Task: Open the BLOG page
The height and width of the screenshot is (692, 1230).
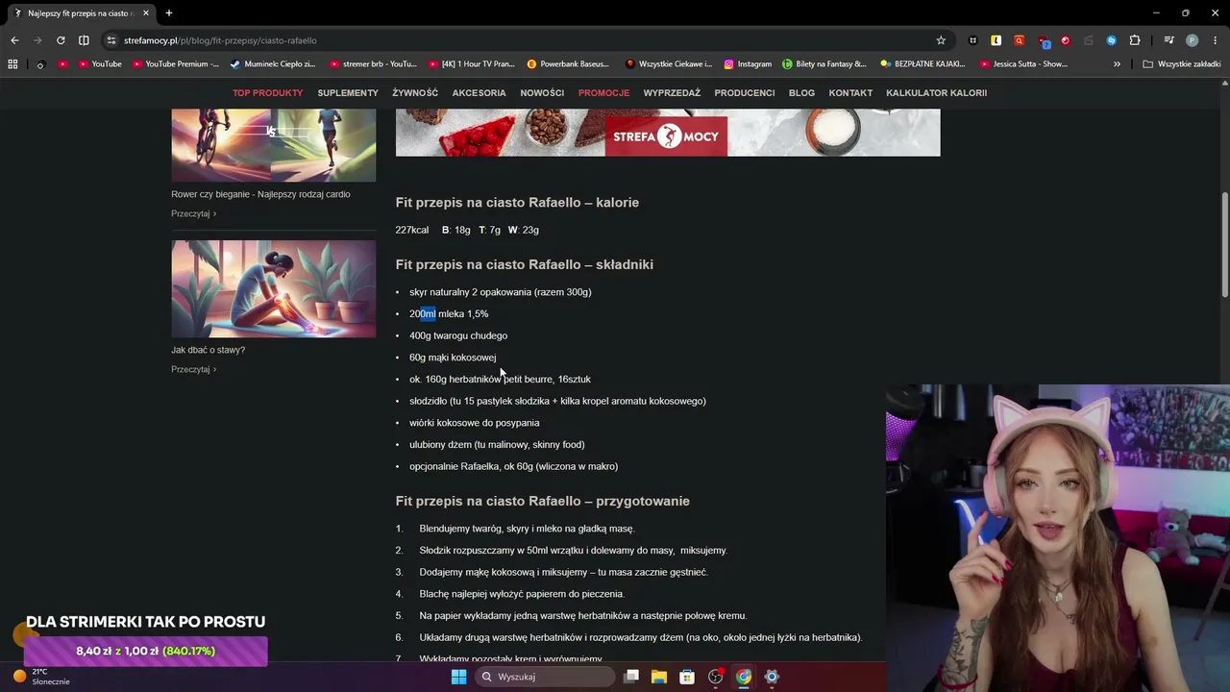Action: tap(801, 93)
